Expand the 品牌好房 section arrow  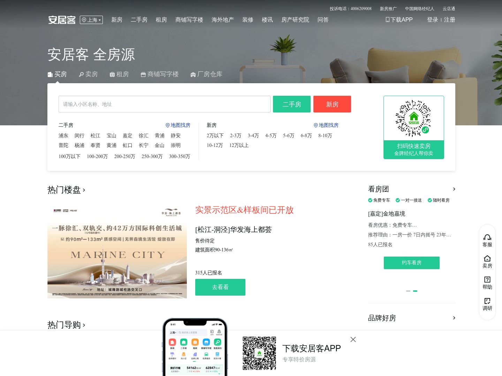pyautogui.click(x=454, y=318)
